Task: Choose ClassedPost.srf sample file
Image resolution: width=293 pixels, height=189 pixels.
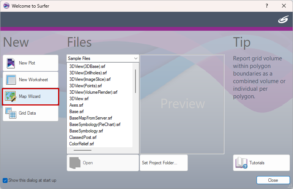Action: (x=83, y=137)
